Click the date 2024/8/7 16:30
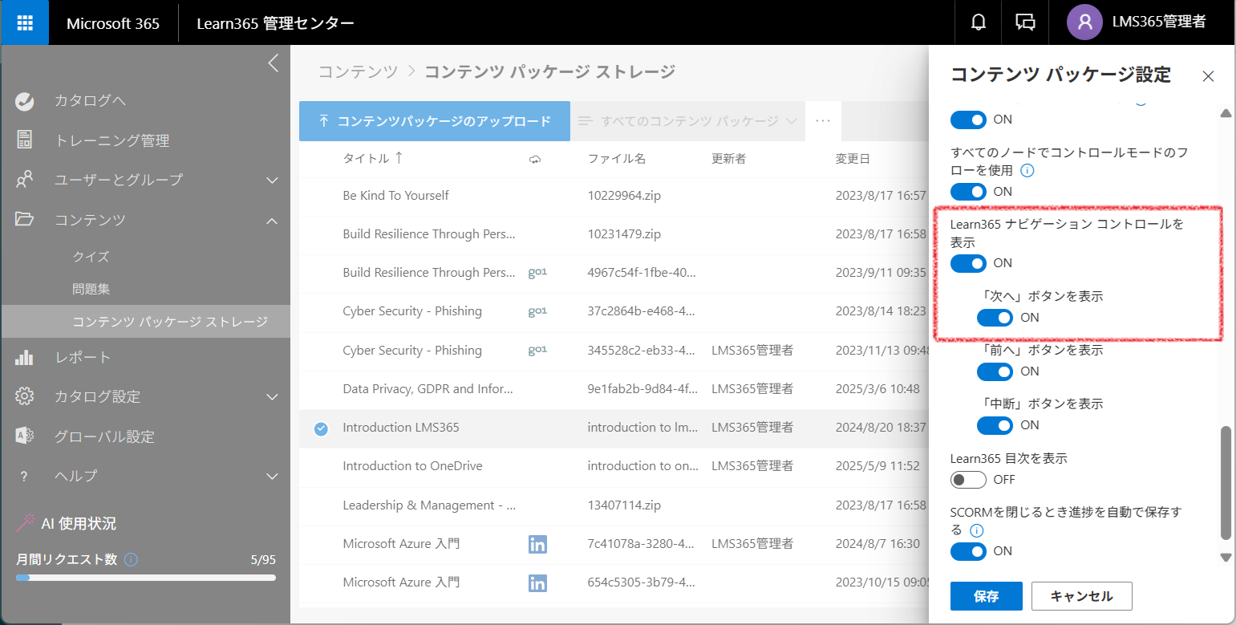Screen dimensions: 1236x625 coord(877,544)
